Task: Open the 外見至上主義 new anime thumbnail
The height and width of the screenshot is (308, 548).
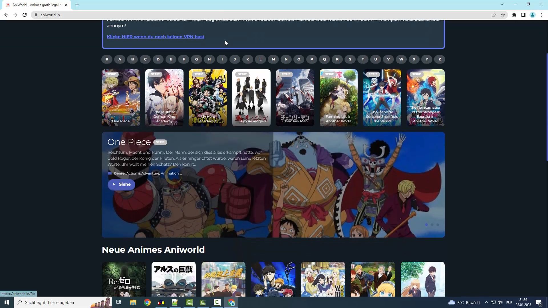Action: point(223,279)
